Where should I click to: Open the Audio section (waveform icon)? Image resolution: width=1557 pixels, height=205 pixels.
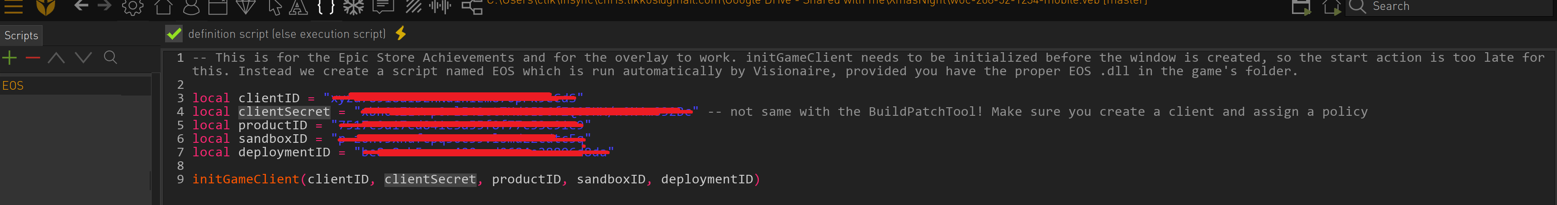(440, 7)
